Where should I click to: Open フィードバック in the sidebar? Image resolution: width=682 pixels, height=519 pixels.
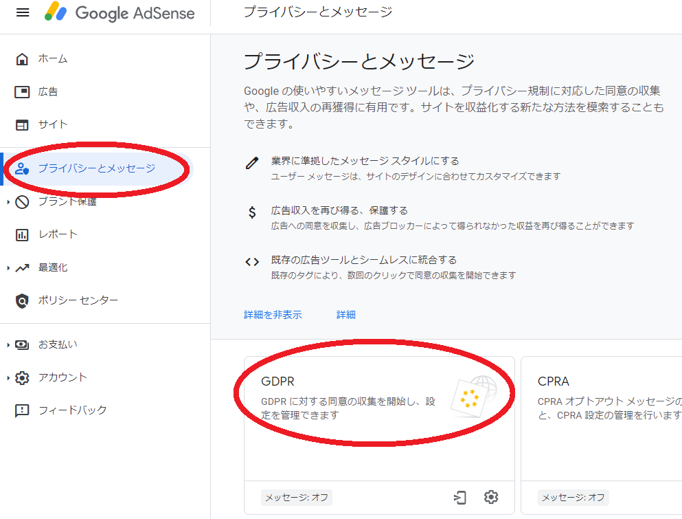pyautogui.click(x=72, y=410)
